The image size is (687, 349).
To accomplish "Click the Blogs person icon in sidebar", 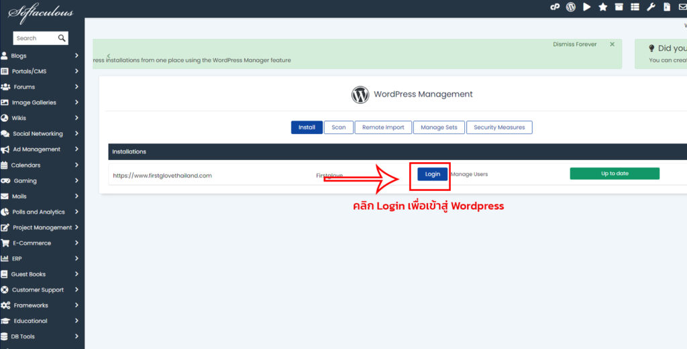I will [4, 56].
